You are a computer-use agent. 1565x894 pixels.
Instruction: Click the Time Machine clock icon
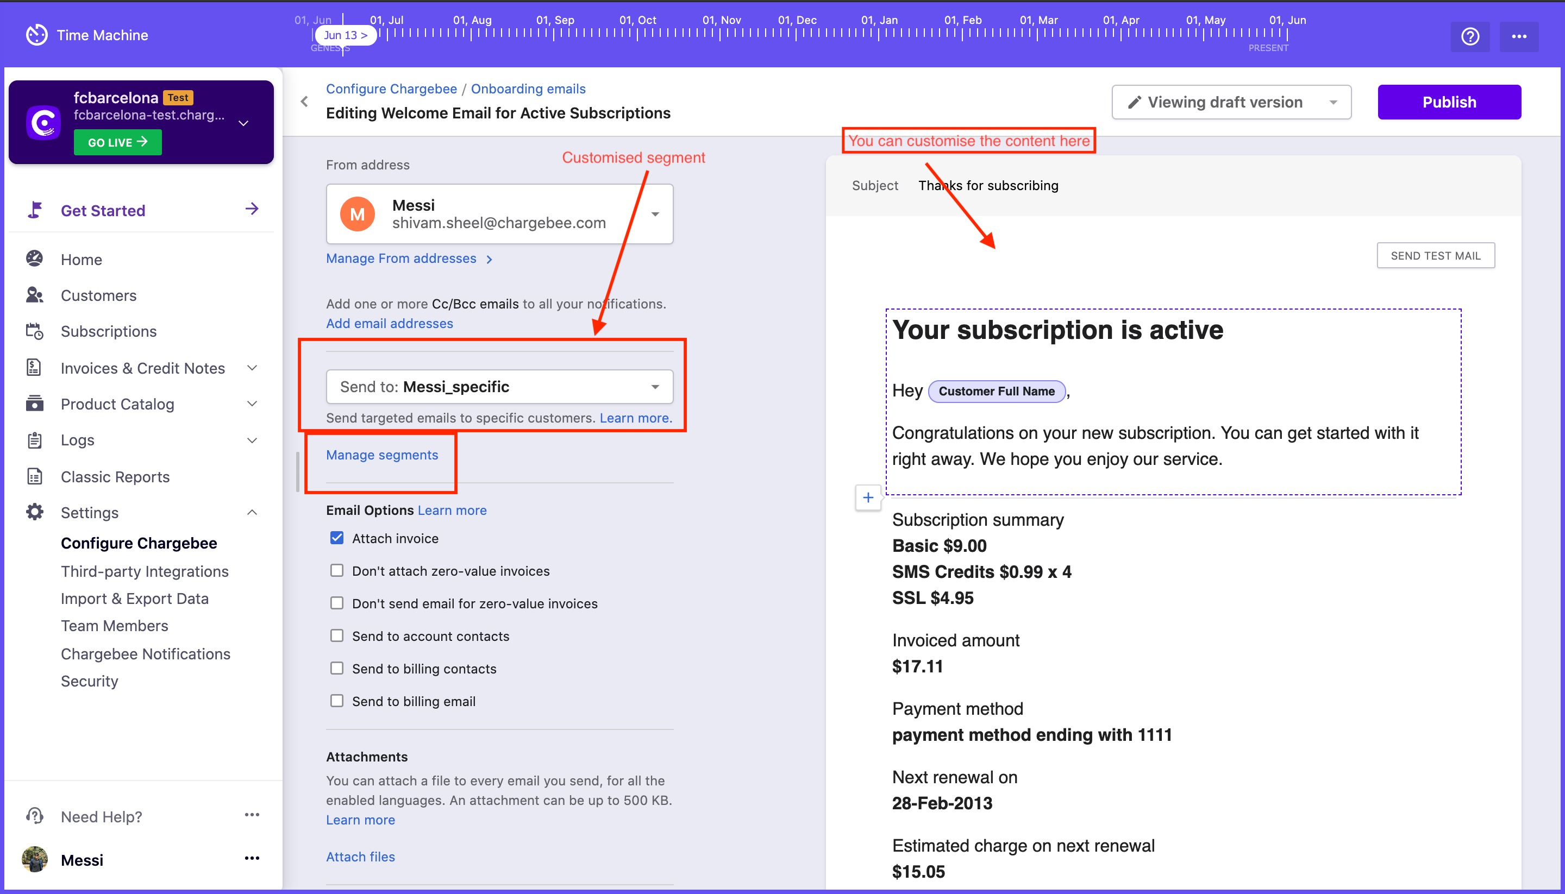[37, 35]
